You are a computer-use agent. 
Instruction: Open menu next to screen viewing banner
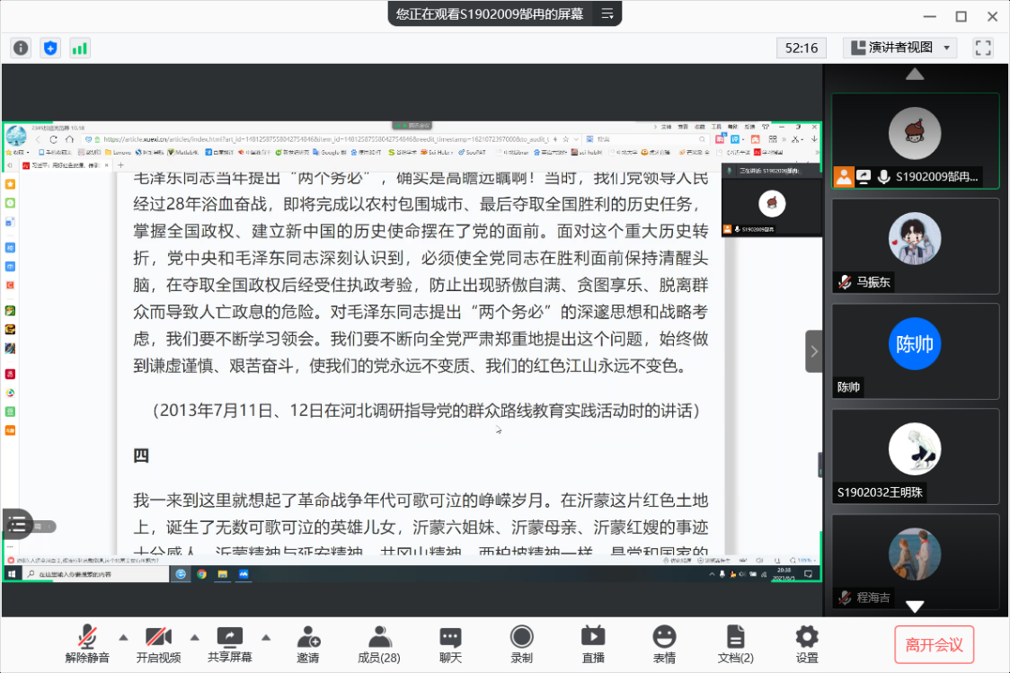(607, 13)
